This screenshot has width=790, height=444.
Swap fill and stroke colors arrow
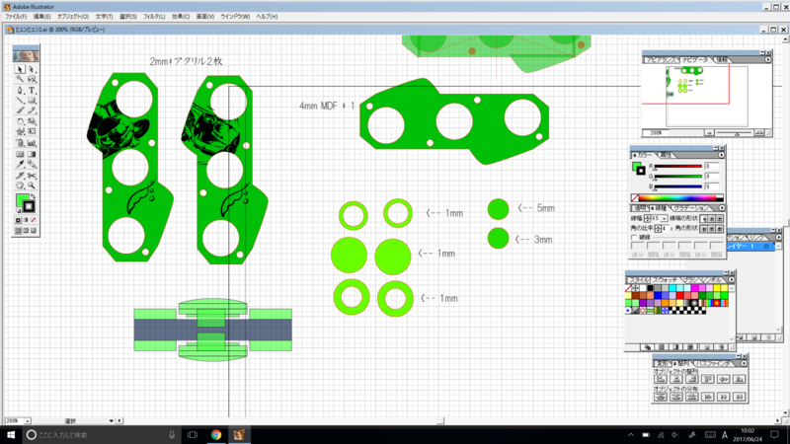[x=34, y=196]
